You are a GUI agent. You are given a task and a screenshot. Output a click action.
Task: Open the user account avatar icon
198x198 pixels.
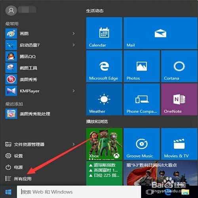(11, 11)
